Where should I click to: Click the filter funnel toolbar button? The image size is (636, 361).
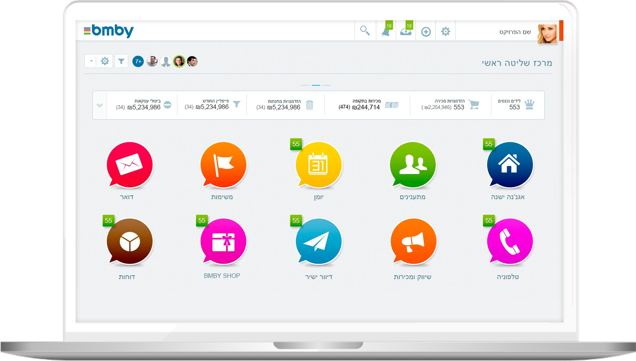(x=121, y=61)
